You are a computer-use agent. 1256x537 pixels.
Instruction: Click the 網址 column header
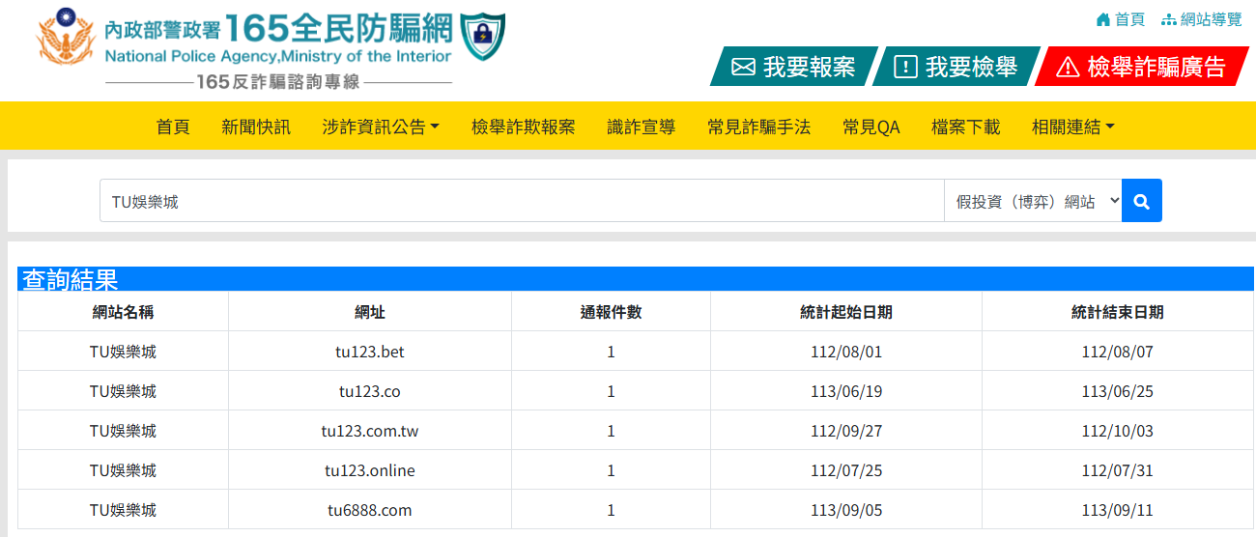370,312
